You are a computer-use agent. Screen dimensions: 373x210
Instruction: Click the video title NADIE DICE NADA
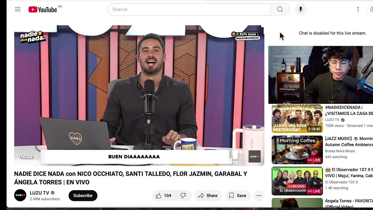pyautogui.click(x=131, y=178)
